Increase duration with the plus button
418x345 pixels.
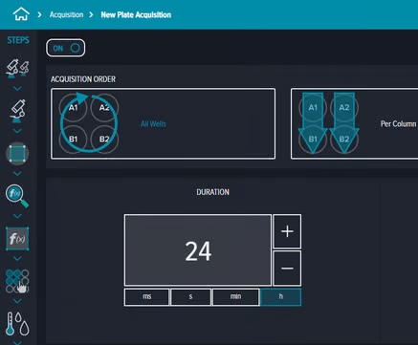click(x=287, y=231)
